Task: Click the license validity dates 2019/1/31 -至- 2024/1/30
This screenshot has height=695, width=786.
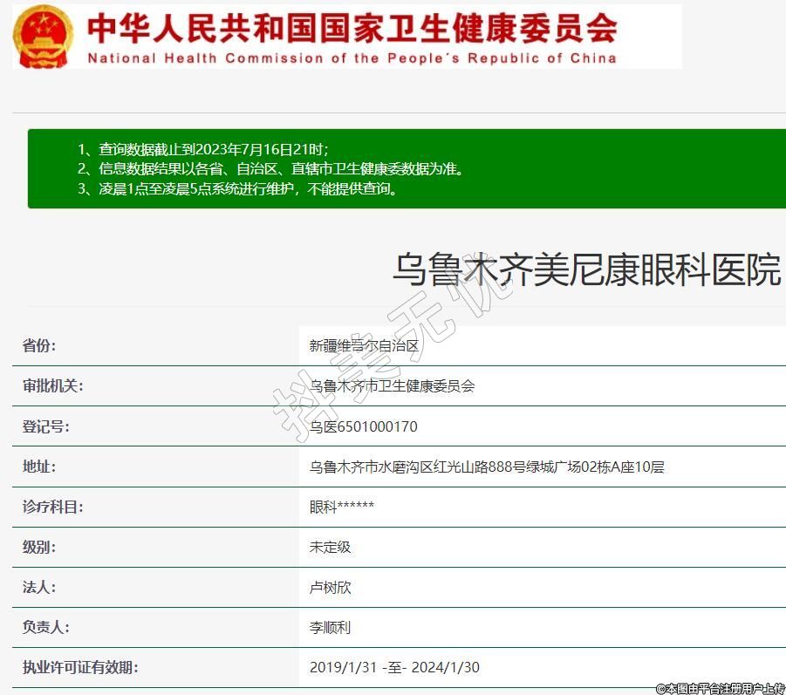Action: coord(394,668)
